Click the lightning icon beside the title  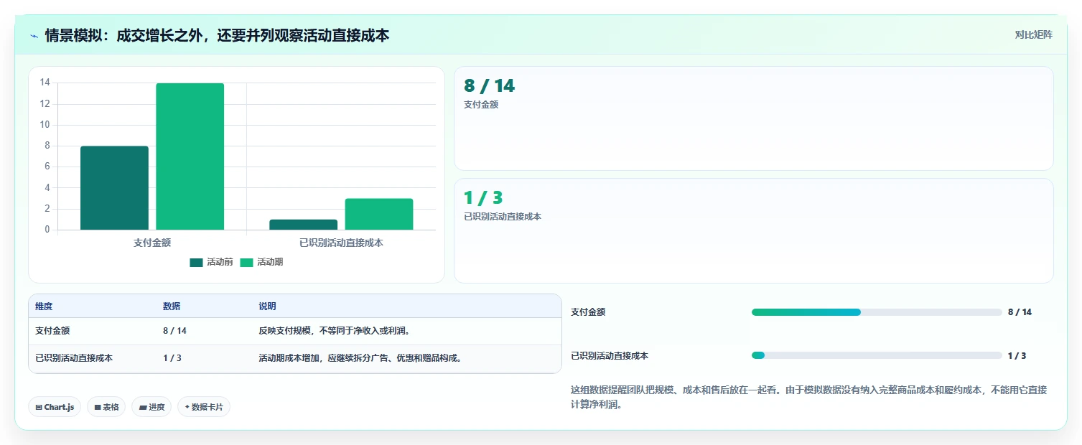[x=34, y=35]
